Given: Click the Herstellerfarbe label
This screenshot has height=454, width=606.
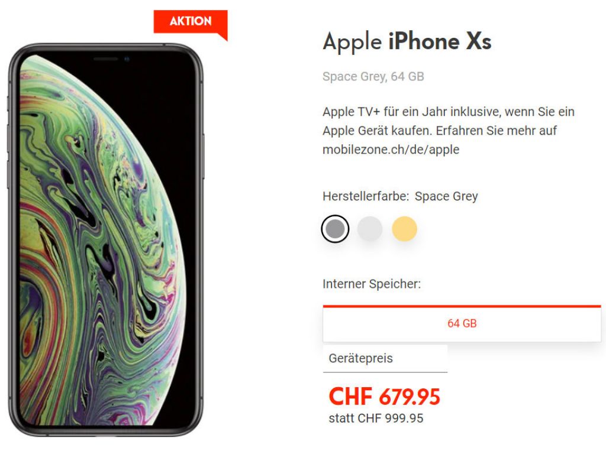Looking at the screenshot, I should pos(366,196).
